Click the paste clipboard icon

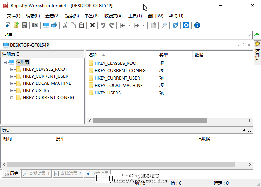click(x=81, y=25)
